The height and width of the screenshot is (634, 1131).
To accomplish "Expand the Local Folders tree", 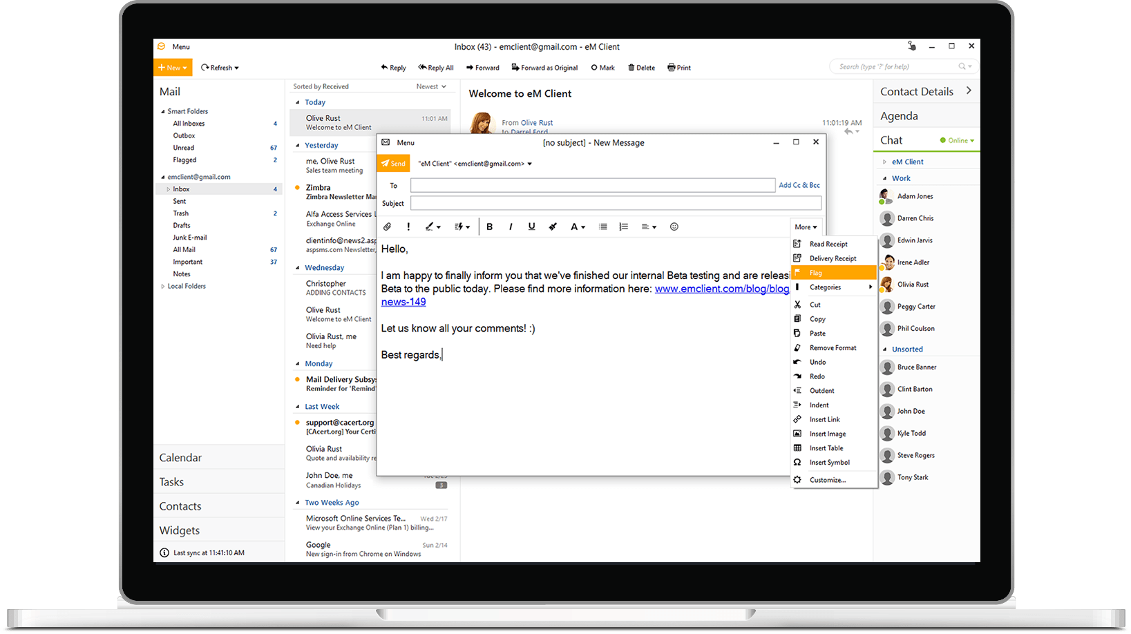I will [163, 286].
